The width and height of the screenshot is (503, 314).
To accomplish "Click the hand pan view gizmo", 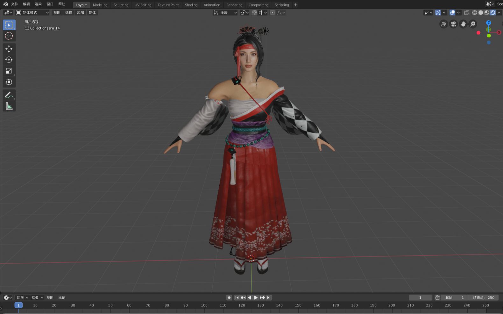I will 463,24.
